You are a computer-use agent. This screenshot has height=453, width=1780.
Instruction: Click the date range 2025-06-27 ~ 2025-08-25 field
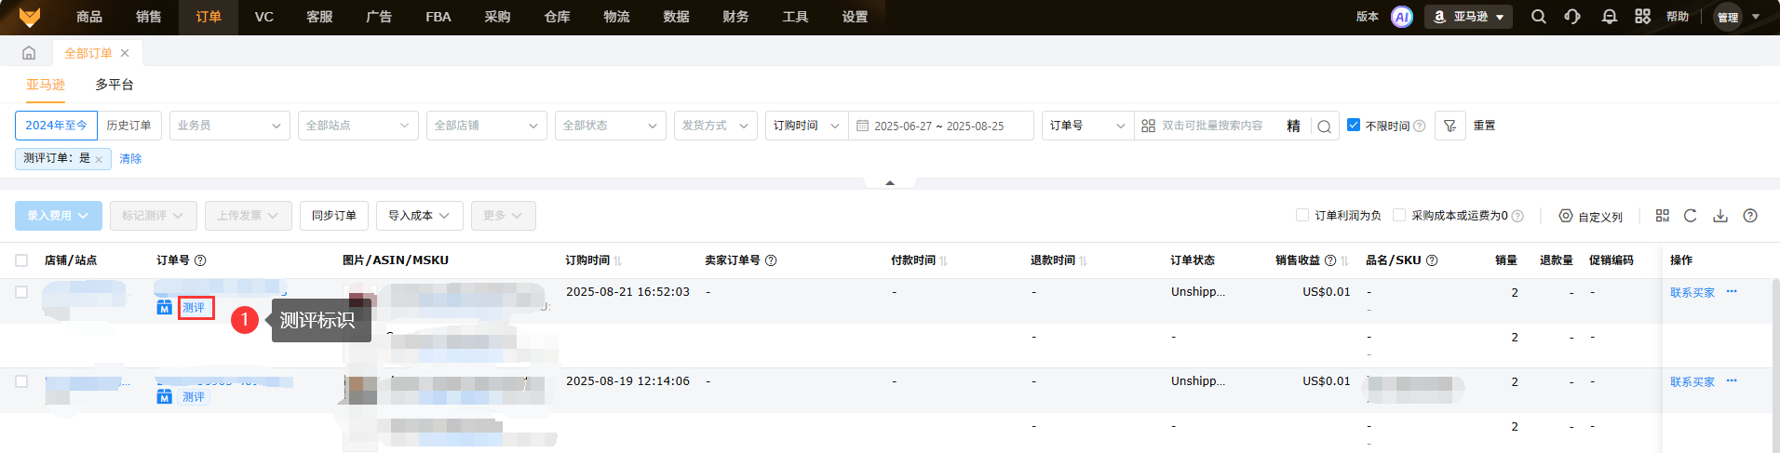pyautogui.click(x=941, y=126)
